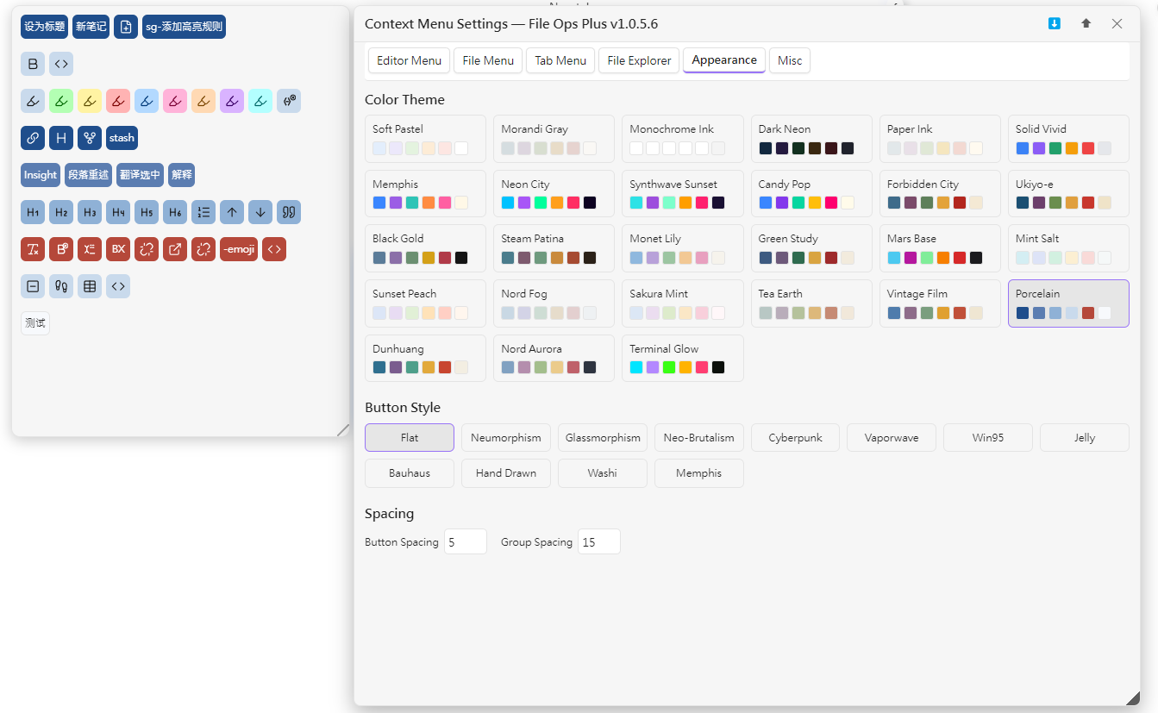The image size is (1158, 713).
Task: Click the branch icon beside stash
Action: 90,138
